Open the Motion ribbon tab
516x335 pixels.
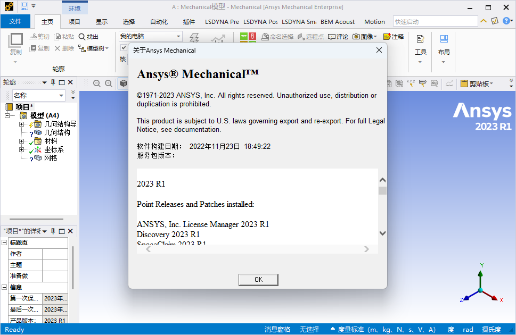tap(374, 22)
